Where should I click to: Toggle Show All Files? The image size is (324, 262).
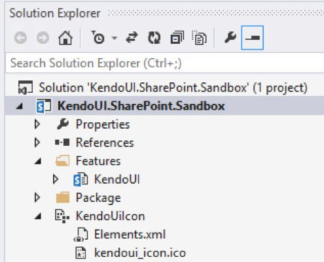[x=199, y=38]
